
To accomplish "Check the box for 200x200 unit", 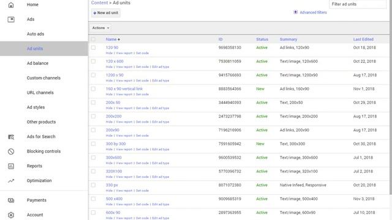I will 93,116.
